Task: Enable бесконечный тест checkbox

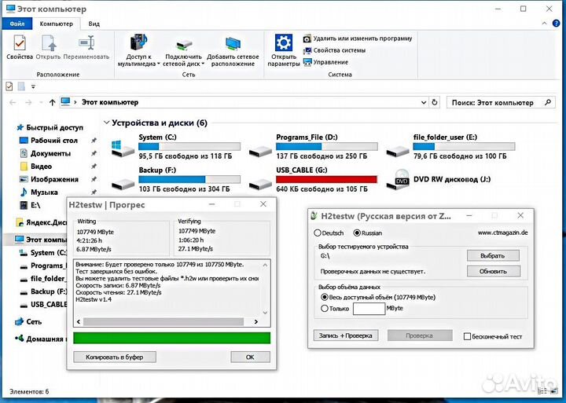Action: (467, 336)
